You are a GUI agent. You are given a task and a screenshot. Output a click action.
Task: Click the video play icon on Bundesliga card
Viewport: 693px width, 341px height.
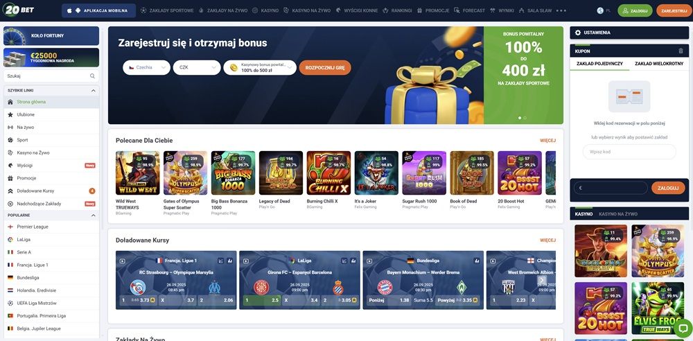[x=369, y=261]
